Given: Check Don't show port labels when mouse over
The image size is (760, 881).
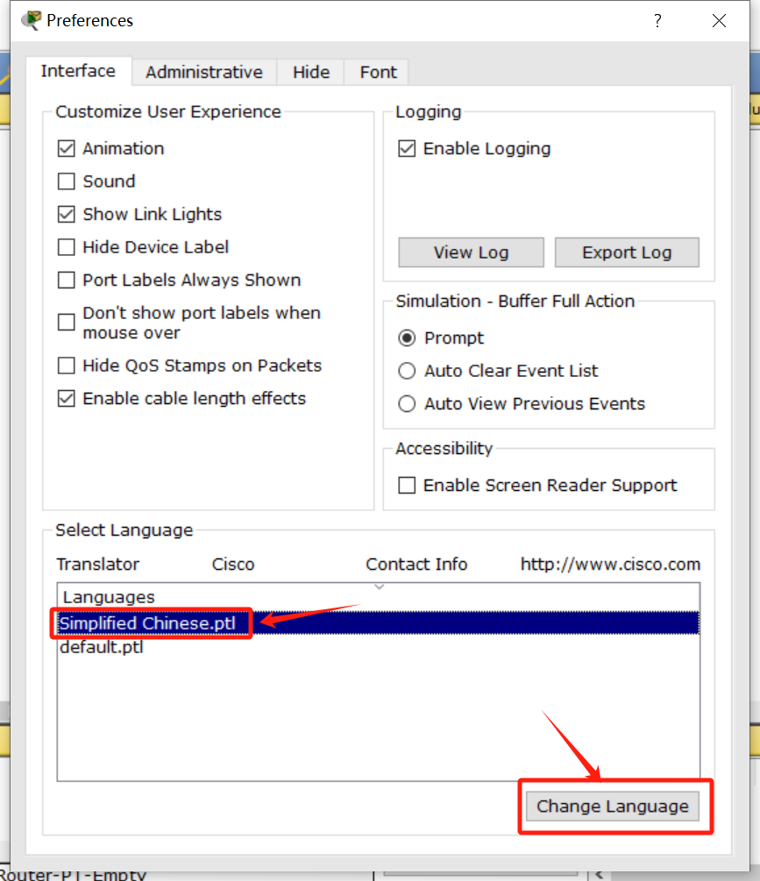Looking at the screenshot, I should point(67,322).
